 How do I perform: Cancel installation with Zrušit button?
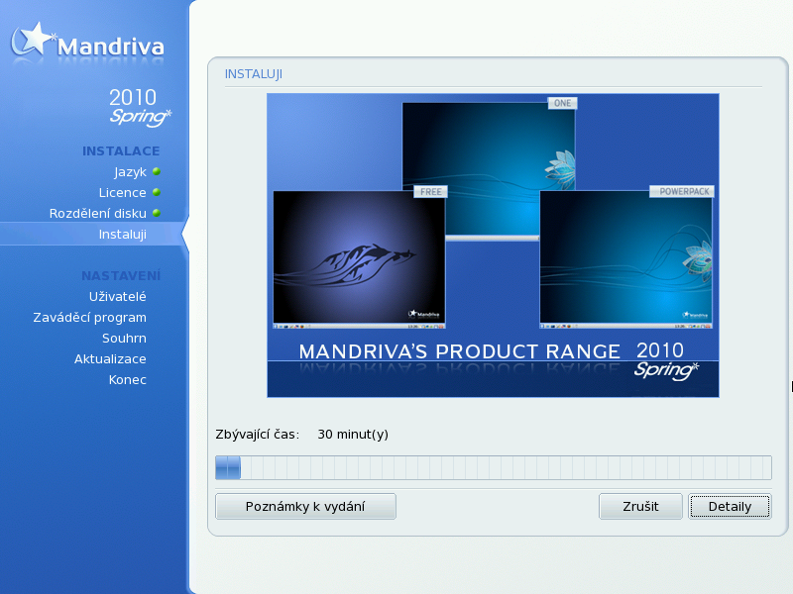point(640,506)
